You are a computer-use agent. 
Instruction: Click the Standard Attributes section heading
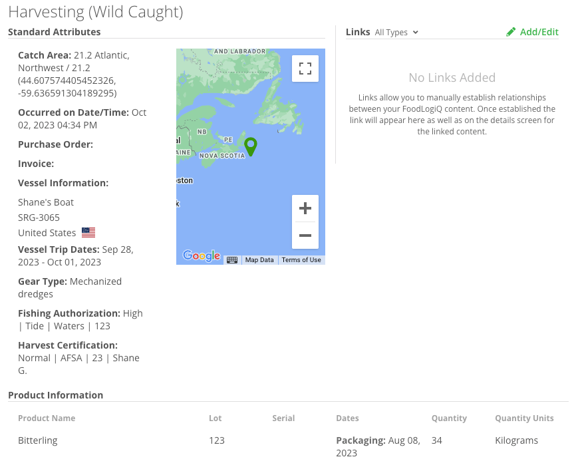[x=55, y=32]
